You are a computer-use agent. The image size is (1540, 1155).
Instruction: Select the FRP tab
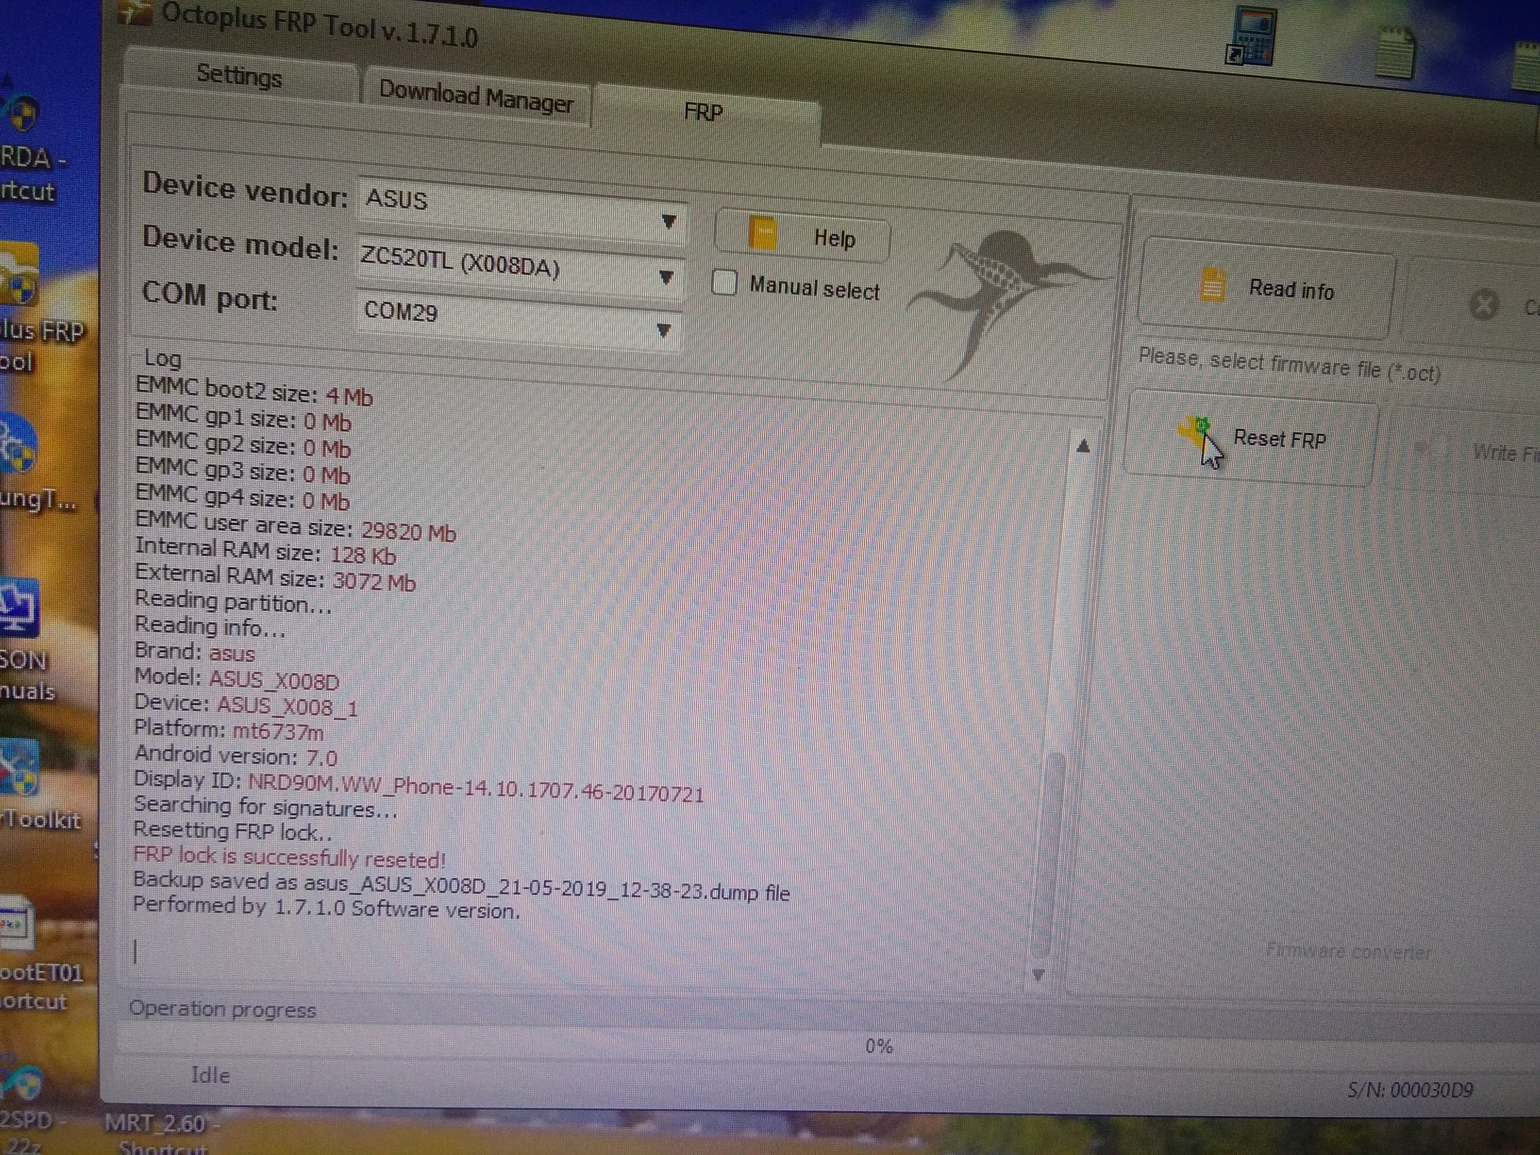coord(703,112)
